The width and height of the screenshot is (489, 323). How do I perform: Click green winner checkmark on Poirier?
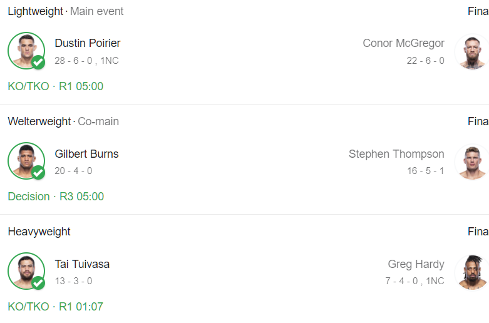tap(38, 63)
